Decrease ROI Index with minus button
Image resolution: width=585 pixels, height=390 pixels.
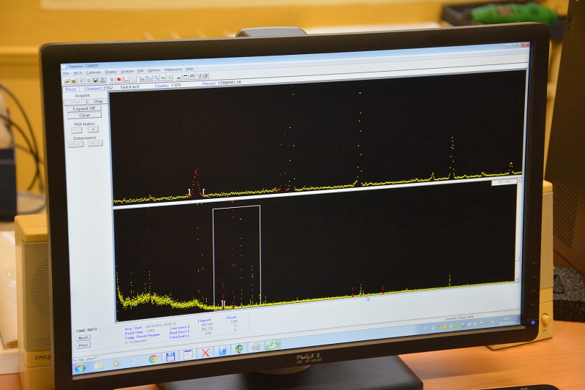click(77, 130)
